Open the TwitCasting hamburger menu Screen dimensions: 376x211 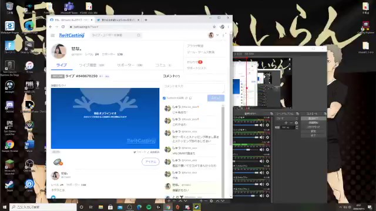(x=53, y=35)
